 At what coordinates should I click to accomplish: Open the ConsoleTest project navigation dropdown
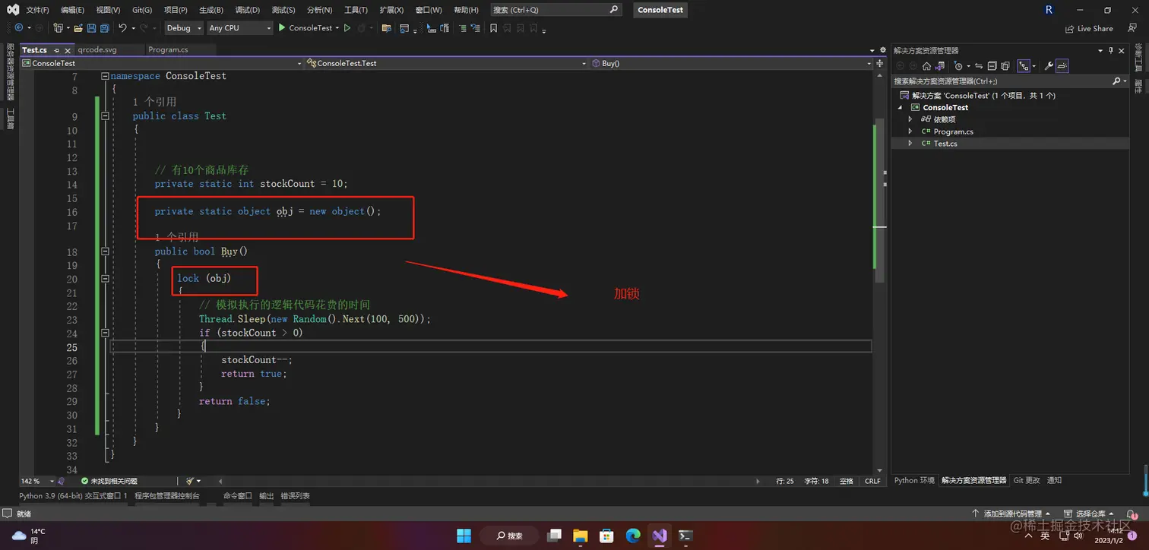pyautogui.click(x=162, y=64)
